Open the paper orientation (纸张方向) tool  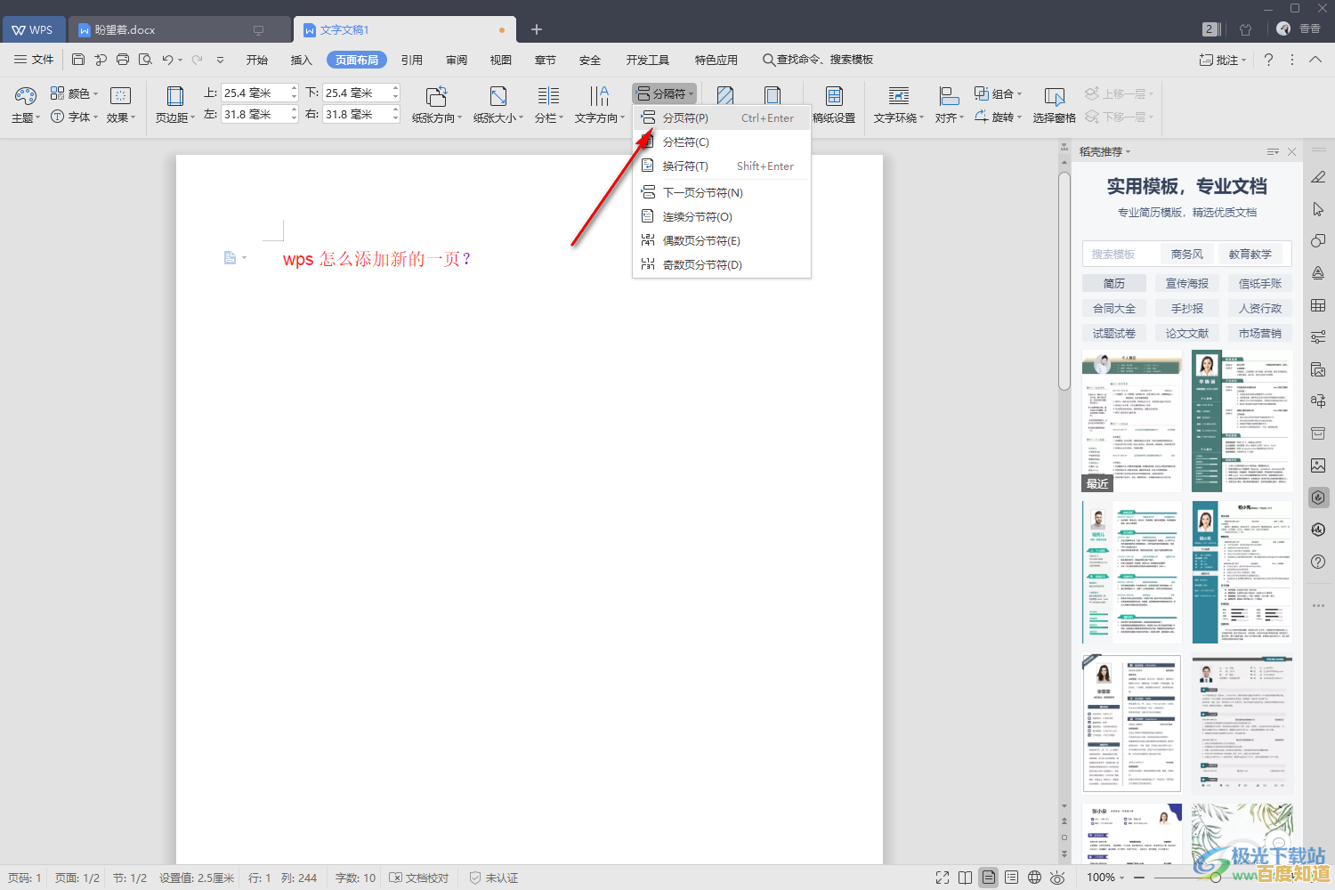point(436,96)
